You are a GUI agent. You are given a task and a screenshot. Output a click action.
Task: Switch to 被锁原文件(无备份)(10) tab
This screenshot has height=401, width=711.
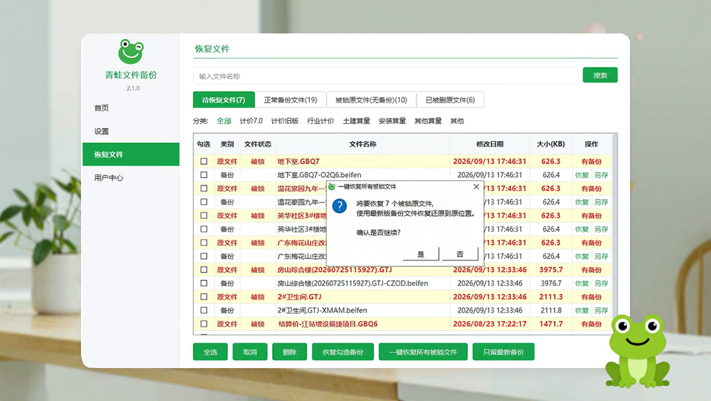(371, 100)
